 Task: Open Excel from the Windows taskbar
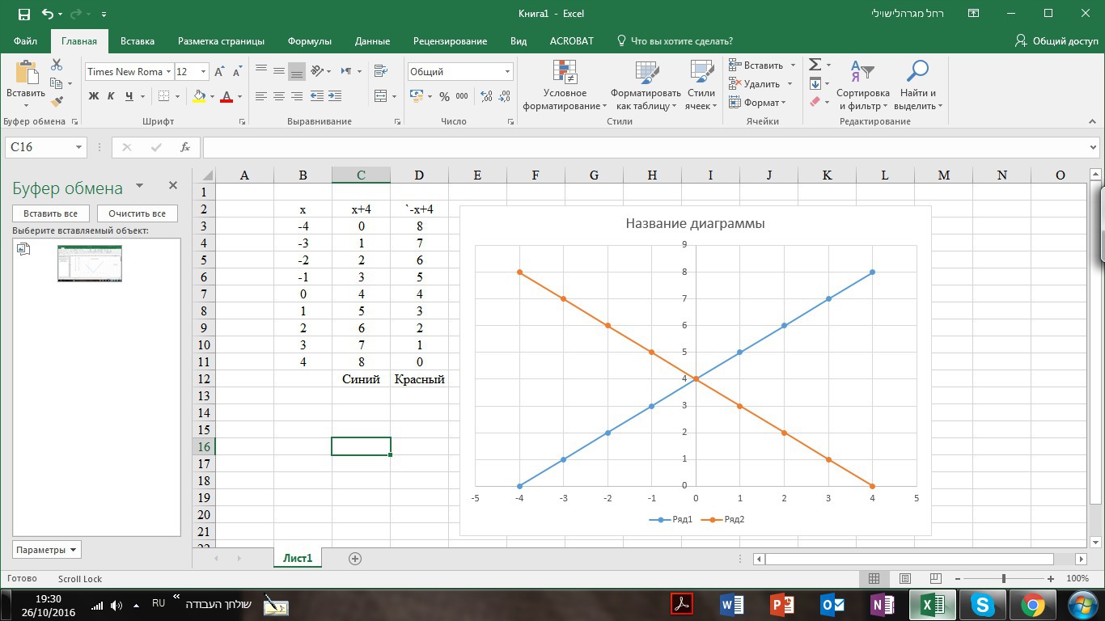[933, 604]
